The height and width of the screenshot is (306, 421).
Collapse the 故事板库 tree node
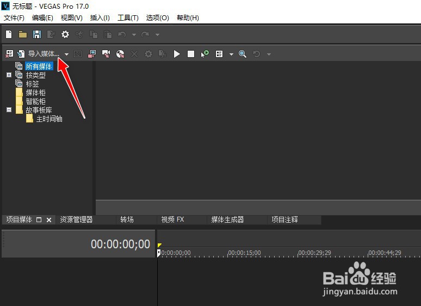tap(9, 110)
